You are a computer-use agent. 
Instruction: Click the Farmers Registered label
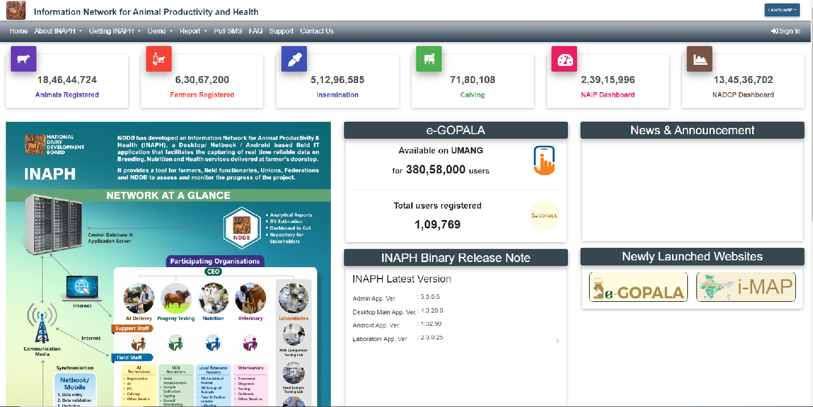[202, 95]
